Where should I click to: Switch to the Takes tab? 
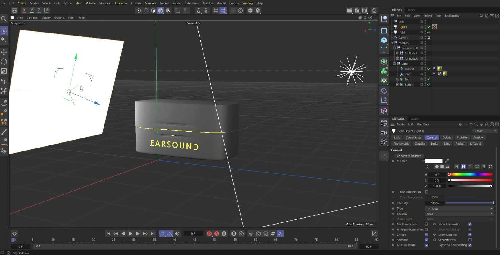tap(411, 10)
